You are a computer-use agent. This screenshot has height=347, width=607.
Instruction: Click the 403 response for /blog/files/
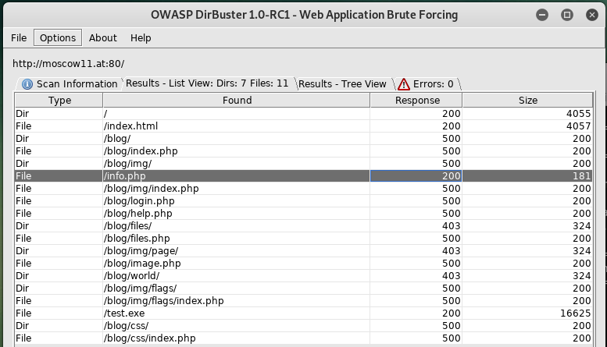(x=416, y=225)
